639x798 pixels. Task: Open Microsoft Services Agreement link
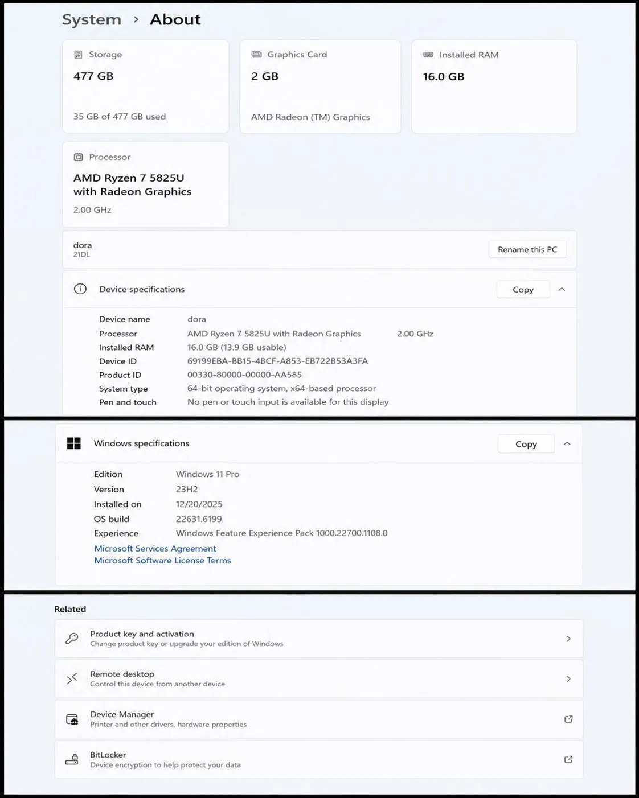155,548
